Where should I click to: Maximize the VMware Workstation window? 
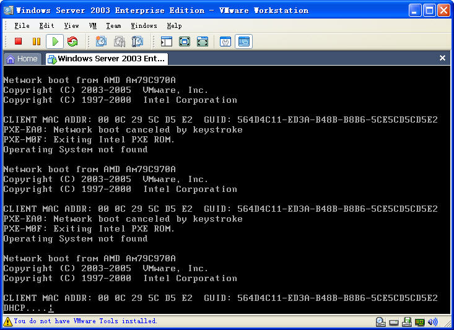pyautogui.click(x=429, y=11)
